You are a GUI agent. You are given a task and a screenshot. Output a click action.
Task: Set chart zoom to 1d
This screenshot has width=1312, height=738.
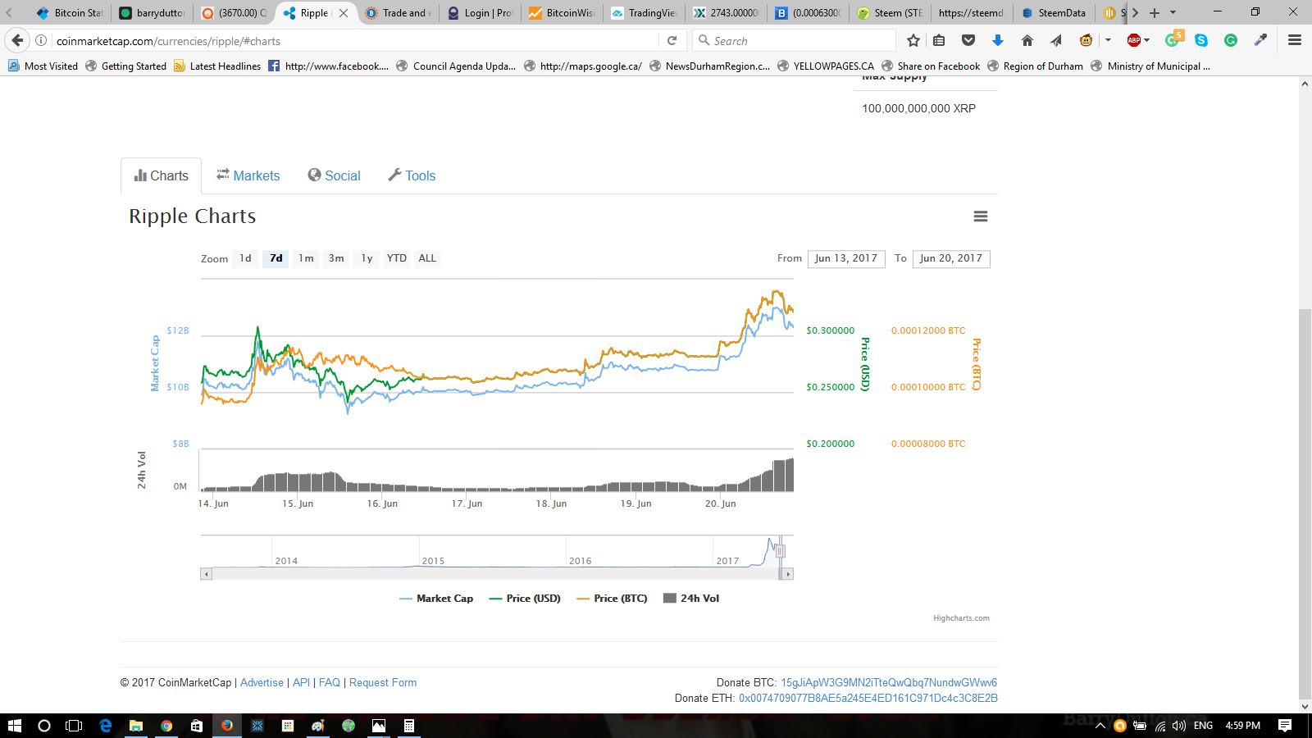tap(245, 258)
